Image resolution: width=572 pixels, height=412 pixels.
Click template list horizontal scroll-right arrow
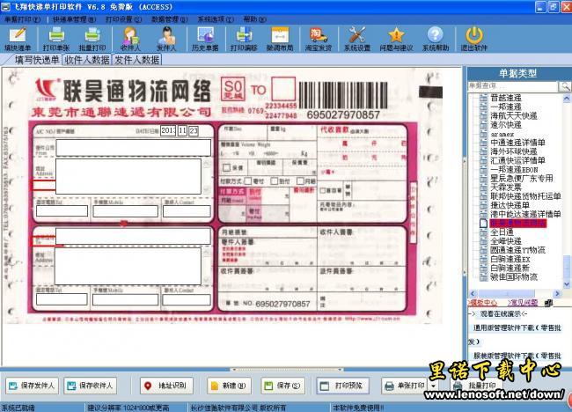coord(557,293)
